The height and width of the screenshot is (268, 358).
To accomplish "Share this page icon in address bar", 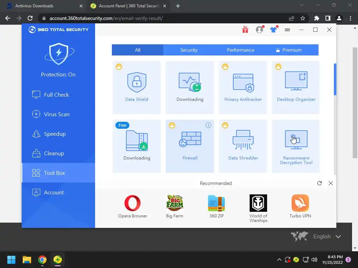I will coord(292,18).
